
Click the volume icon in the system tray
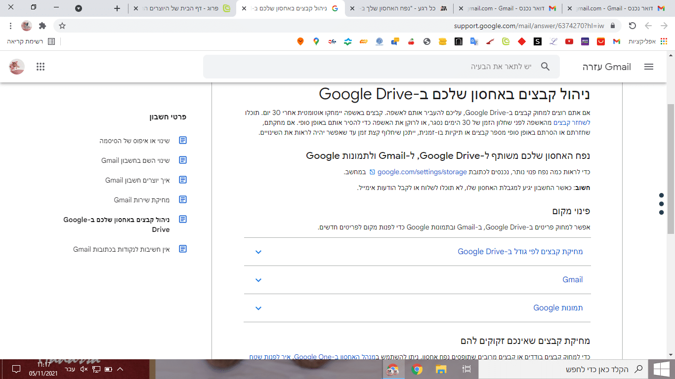tap(84, 369)
